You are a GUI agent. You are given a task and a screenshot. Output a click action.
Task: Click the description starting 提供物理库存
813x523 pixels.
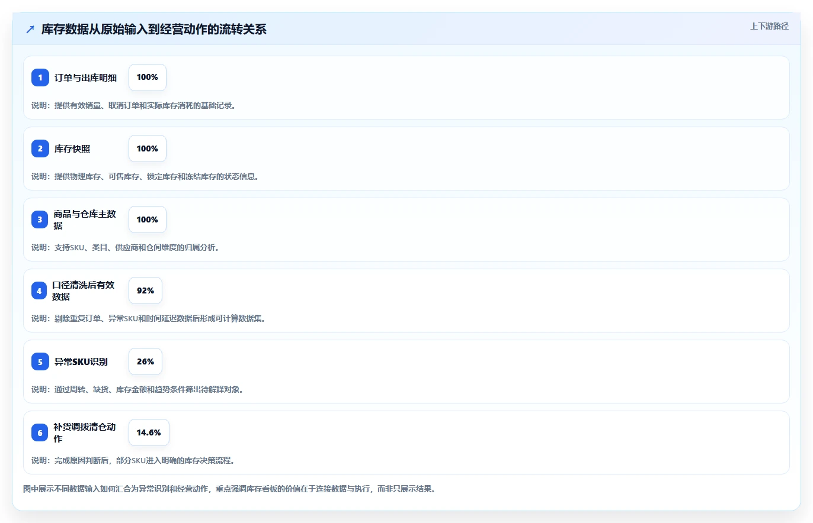pyautogui.click(x=145, y=176)
